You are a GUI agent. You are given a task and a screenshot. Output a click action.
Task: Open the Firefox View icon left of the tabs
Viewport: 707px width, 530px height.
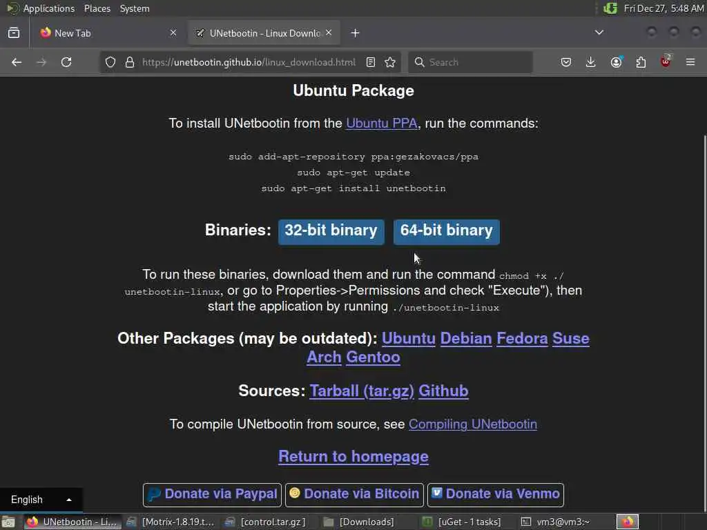tap(14, 33)
